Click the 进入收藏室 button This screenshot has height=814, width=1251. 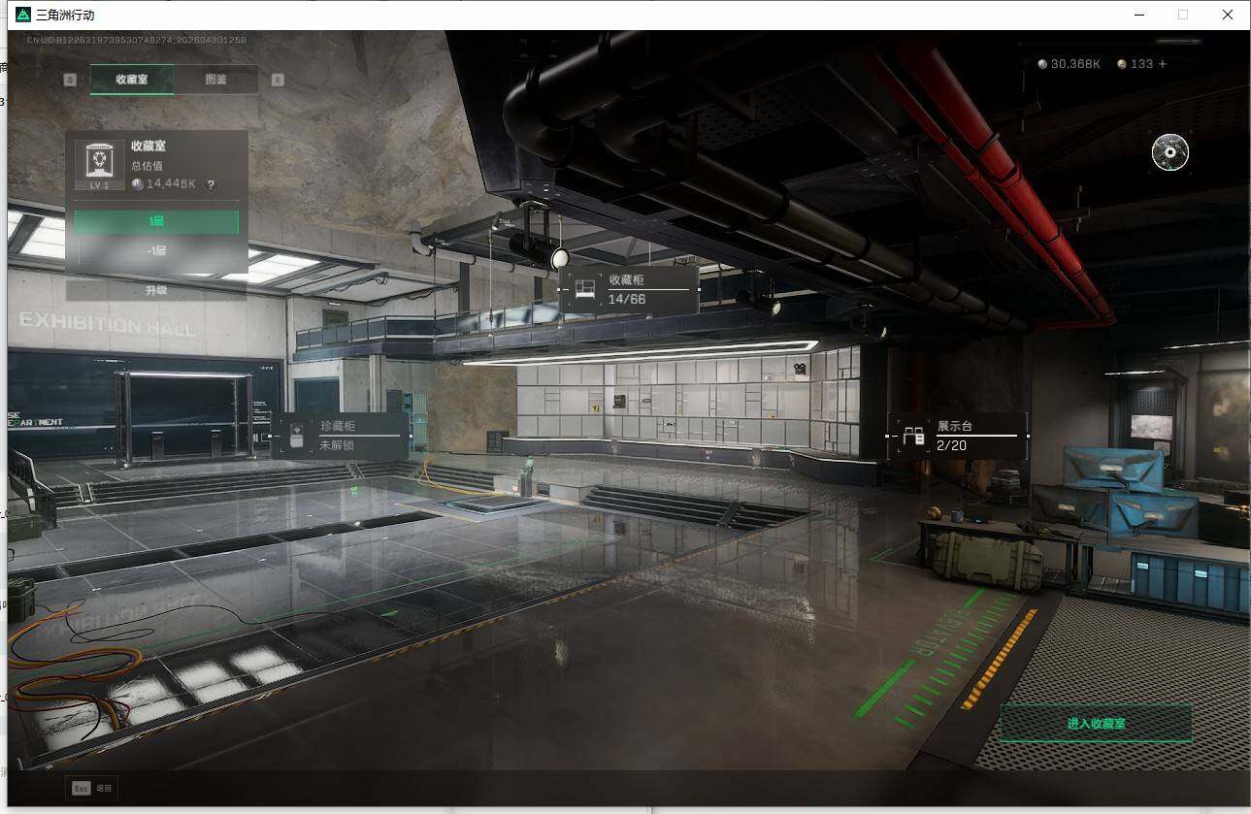[x=1096, y=724]
